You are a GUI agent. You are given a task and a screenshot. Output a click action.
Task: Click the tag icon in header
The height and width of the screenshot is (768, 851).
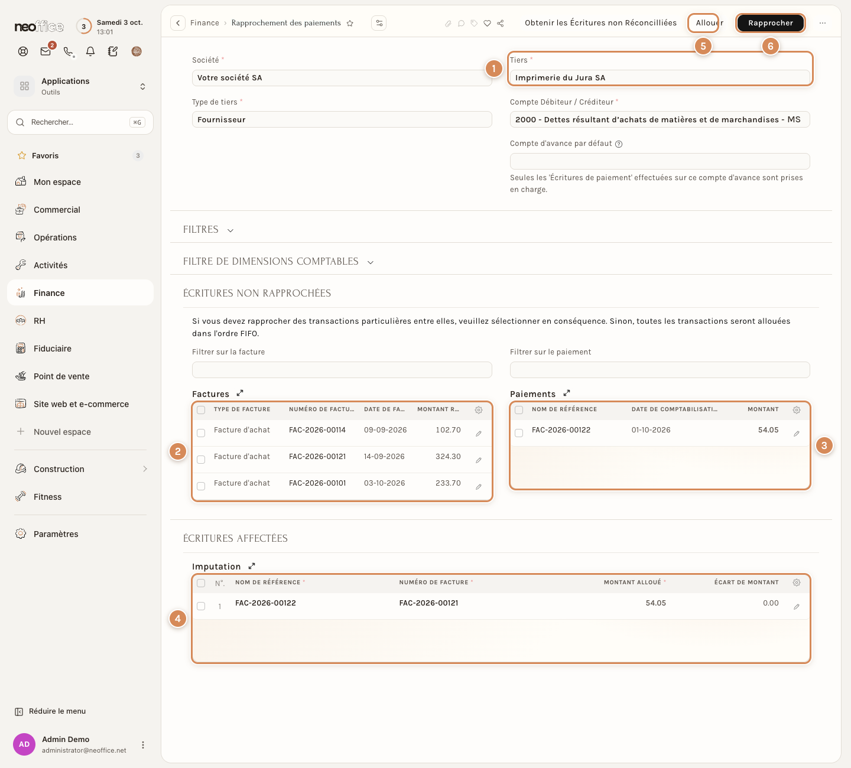[x=474, y=23]
